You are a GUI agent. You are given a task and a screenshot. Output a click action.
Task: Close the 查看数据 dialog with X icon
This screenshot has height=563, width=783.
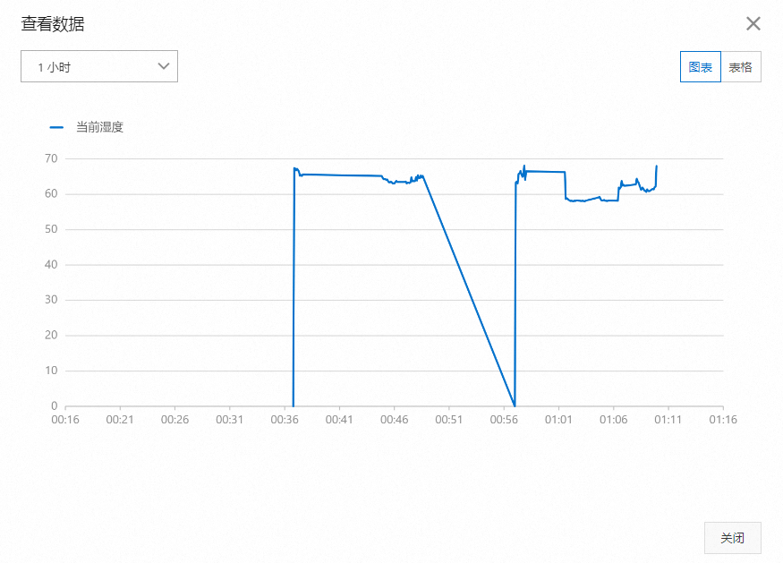(x=753, y=24)
